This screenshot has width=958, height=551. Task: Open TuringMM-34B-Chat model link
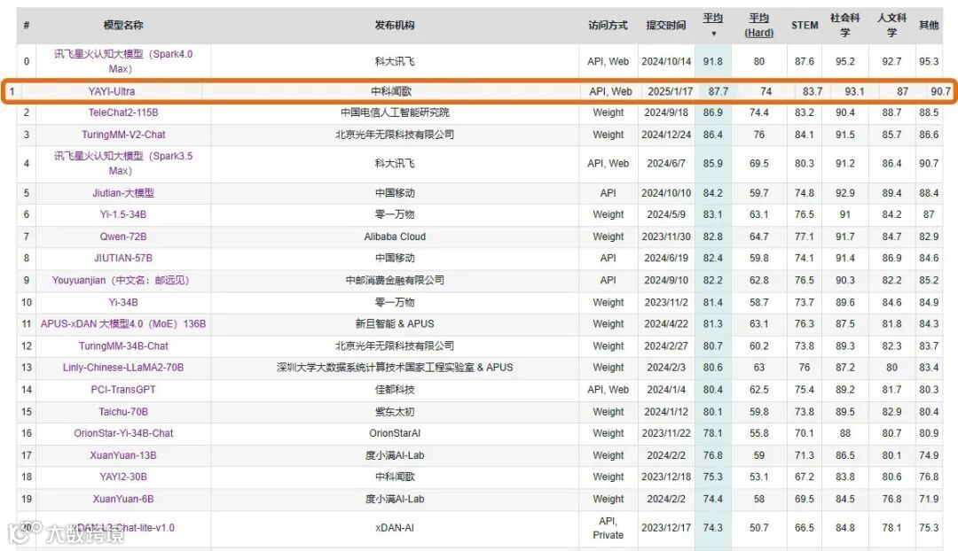point(123,346)
